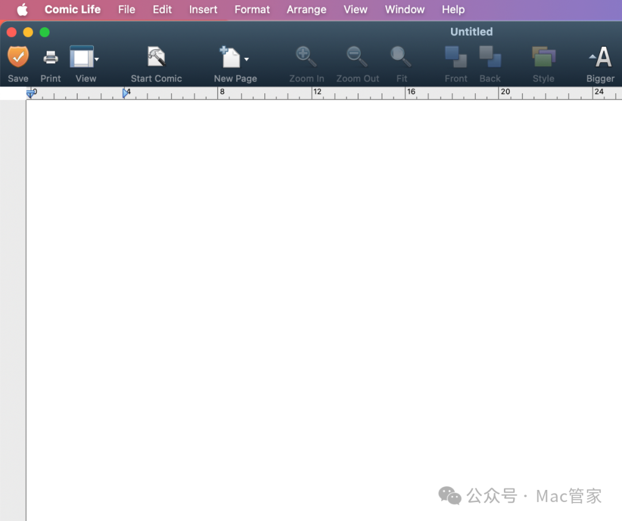This screenshot has width=622, height=521.
Task: Open the Insert menu
Action: [203, 10]
